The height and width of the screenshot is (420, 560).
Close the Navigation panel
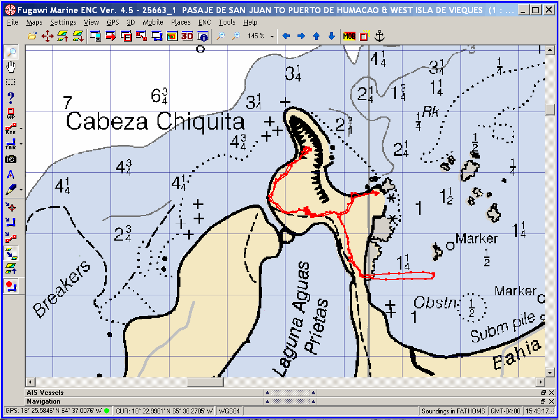click(x=551, y=401)
